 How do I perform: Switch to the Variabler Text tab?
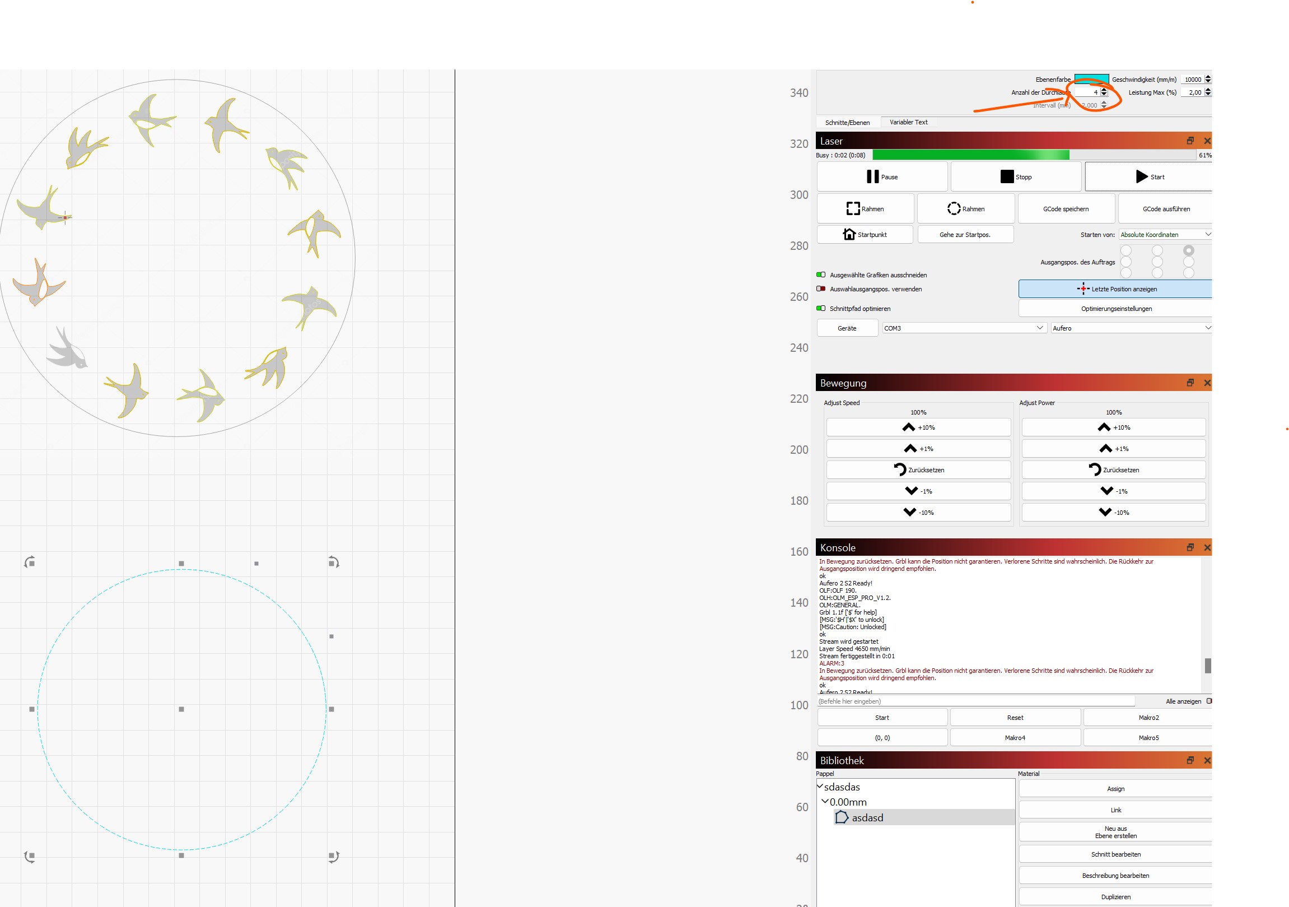pyautogui.click(x=908, y=123)
